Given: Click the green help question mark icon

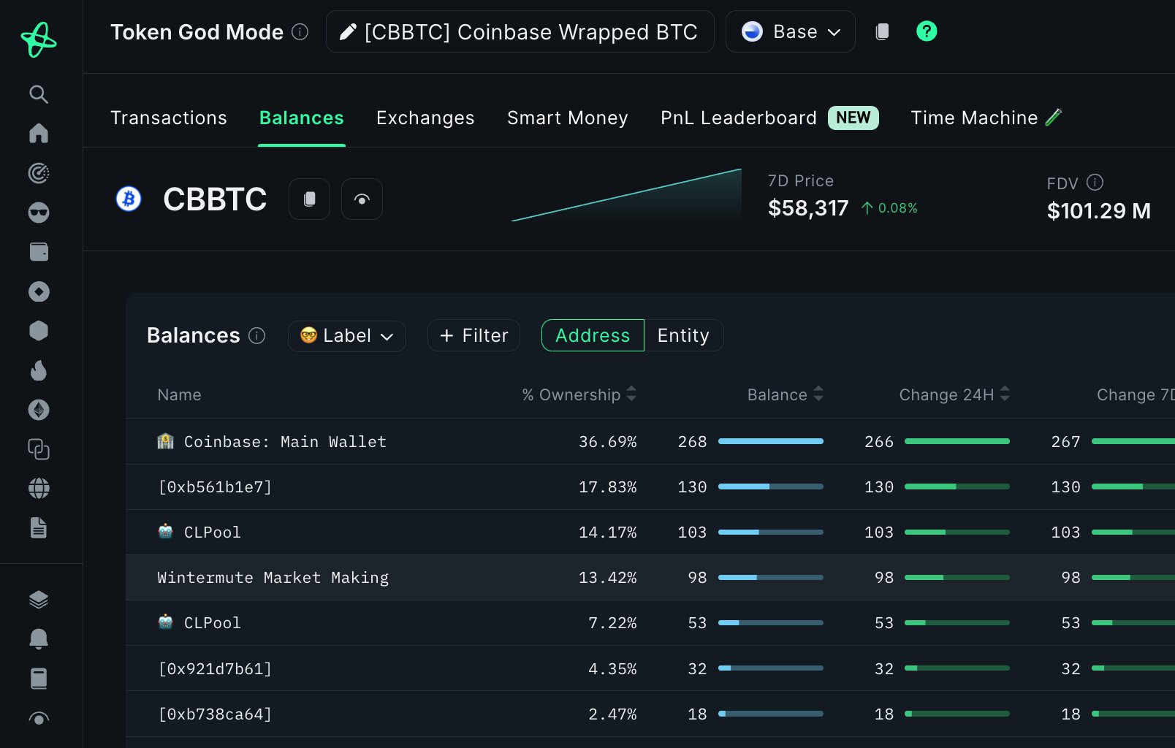Looking at the screenshot, I should [926, 31].
